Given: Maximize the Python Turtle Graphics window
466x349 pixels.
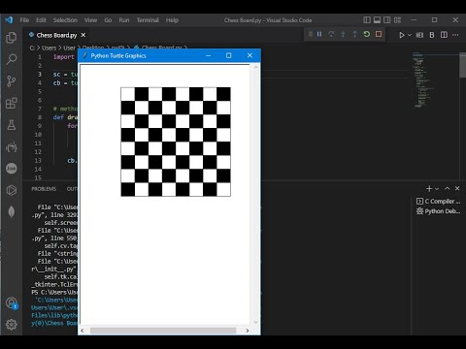Looking at the screenshot, I should (x=229, y=55).
